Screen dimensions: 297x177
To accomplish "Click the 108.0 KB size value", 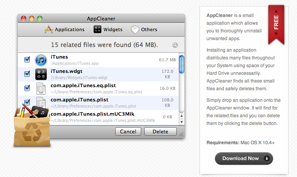I will (167, 103).
